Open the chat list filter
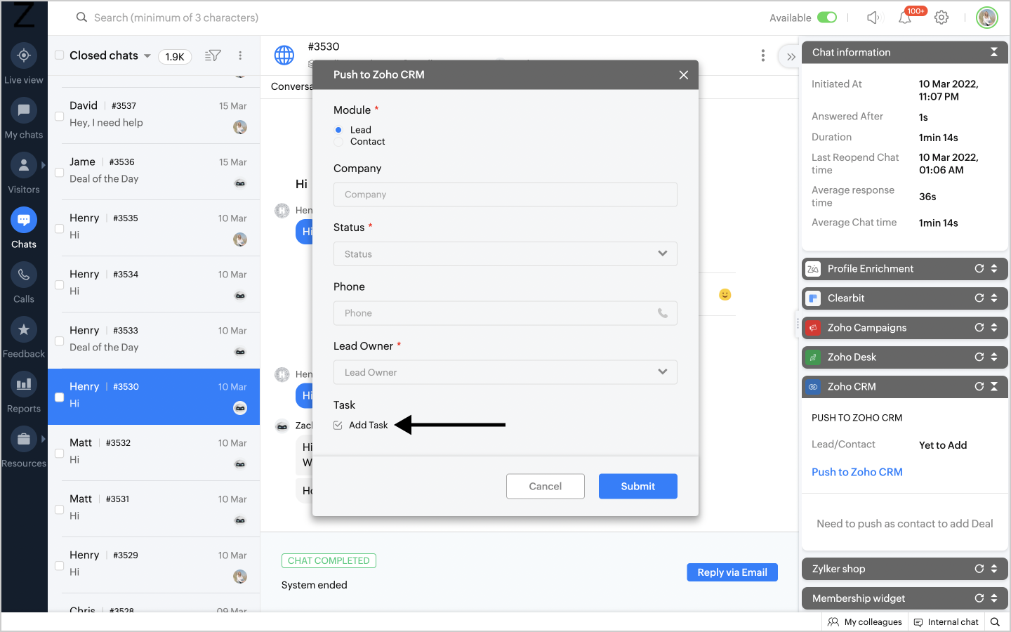This screenshot has width=1011, height=632. (213, 55)
